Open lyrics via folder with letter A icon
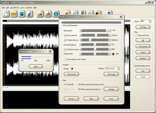This screenshot has width=156, height=113. (48, 14)
